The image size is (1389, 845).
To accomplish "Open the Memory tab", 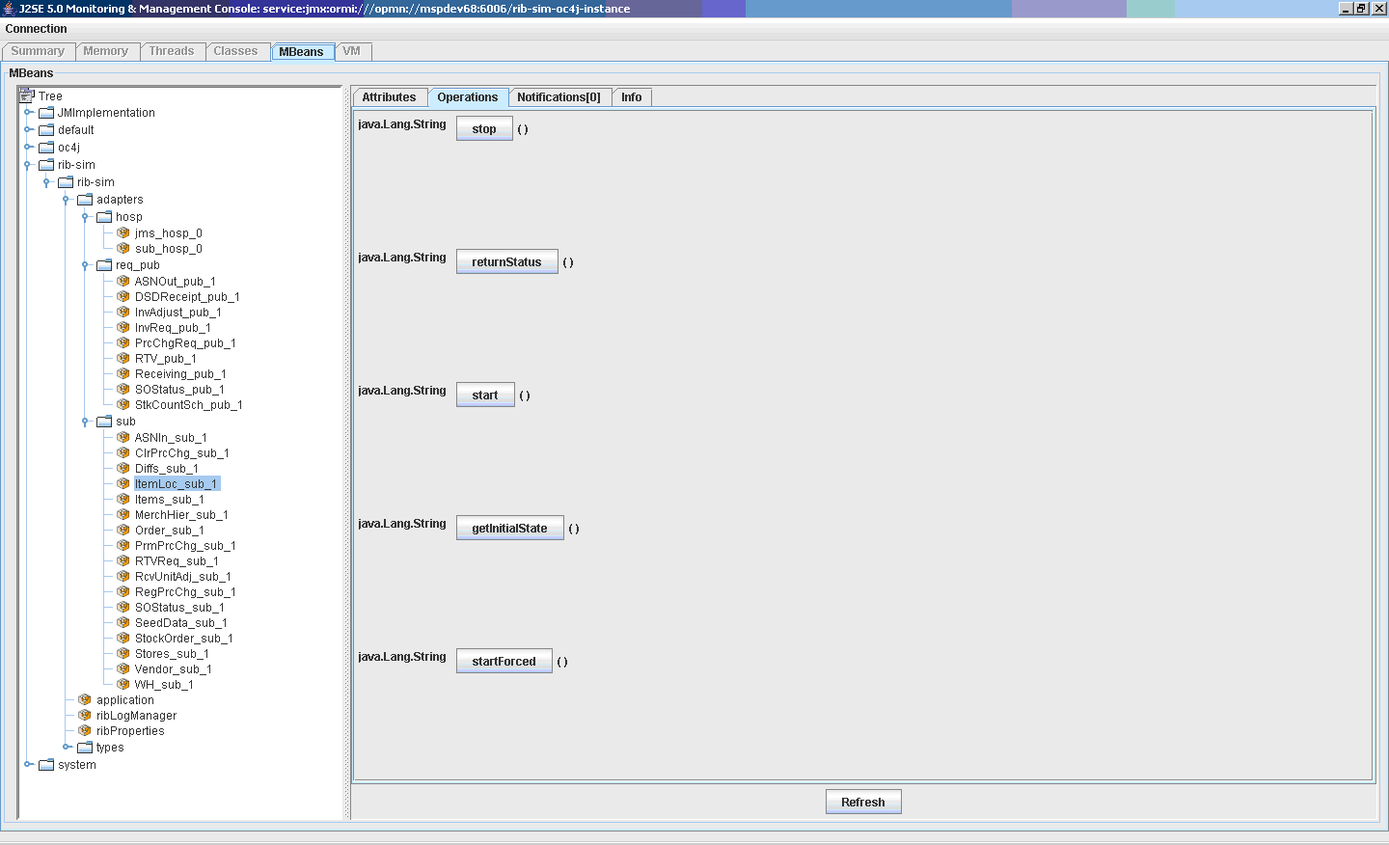I will coord(105,51).
